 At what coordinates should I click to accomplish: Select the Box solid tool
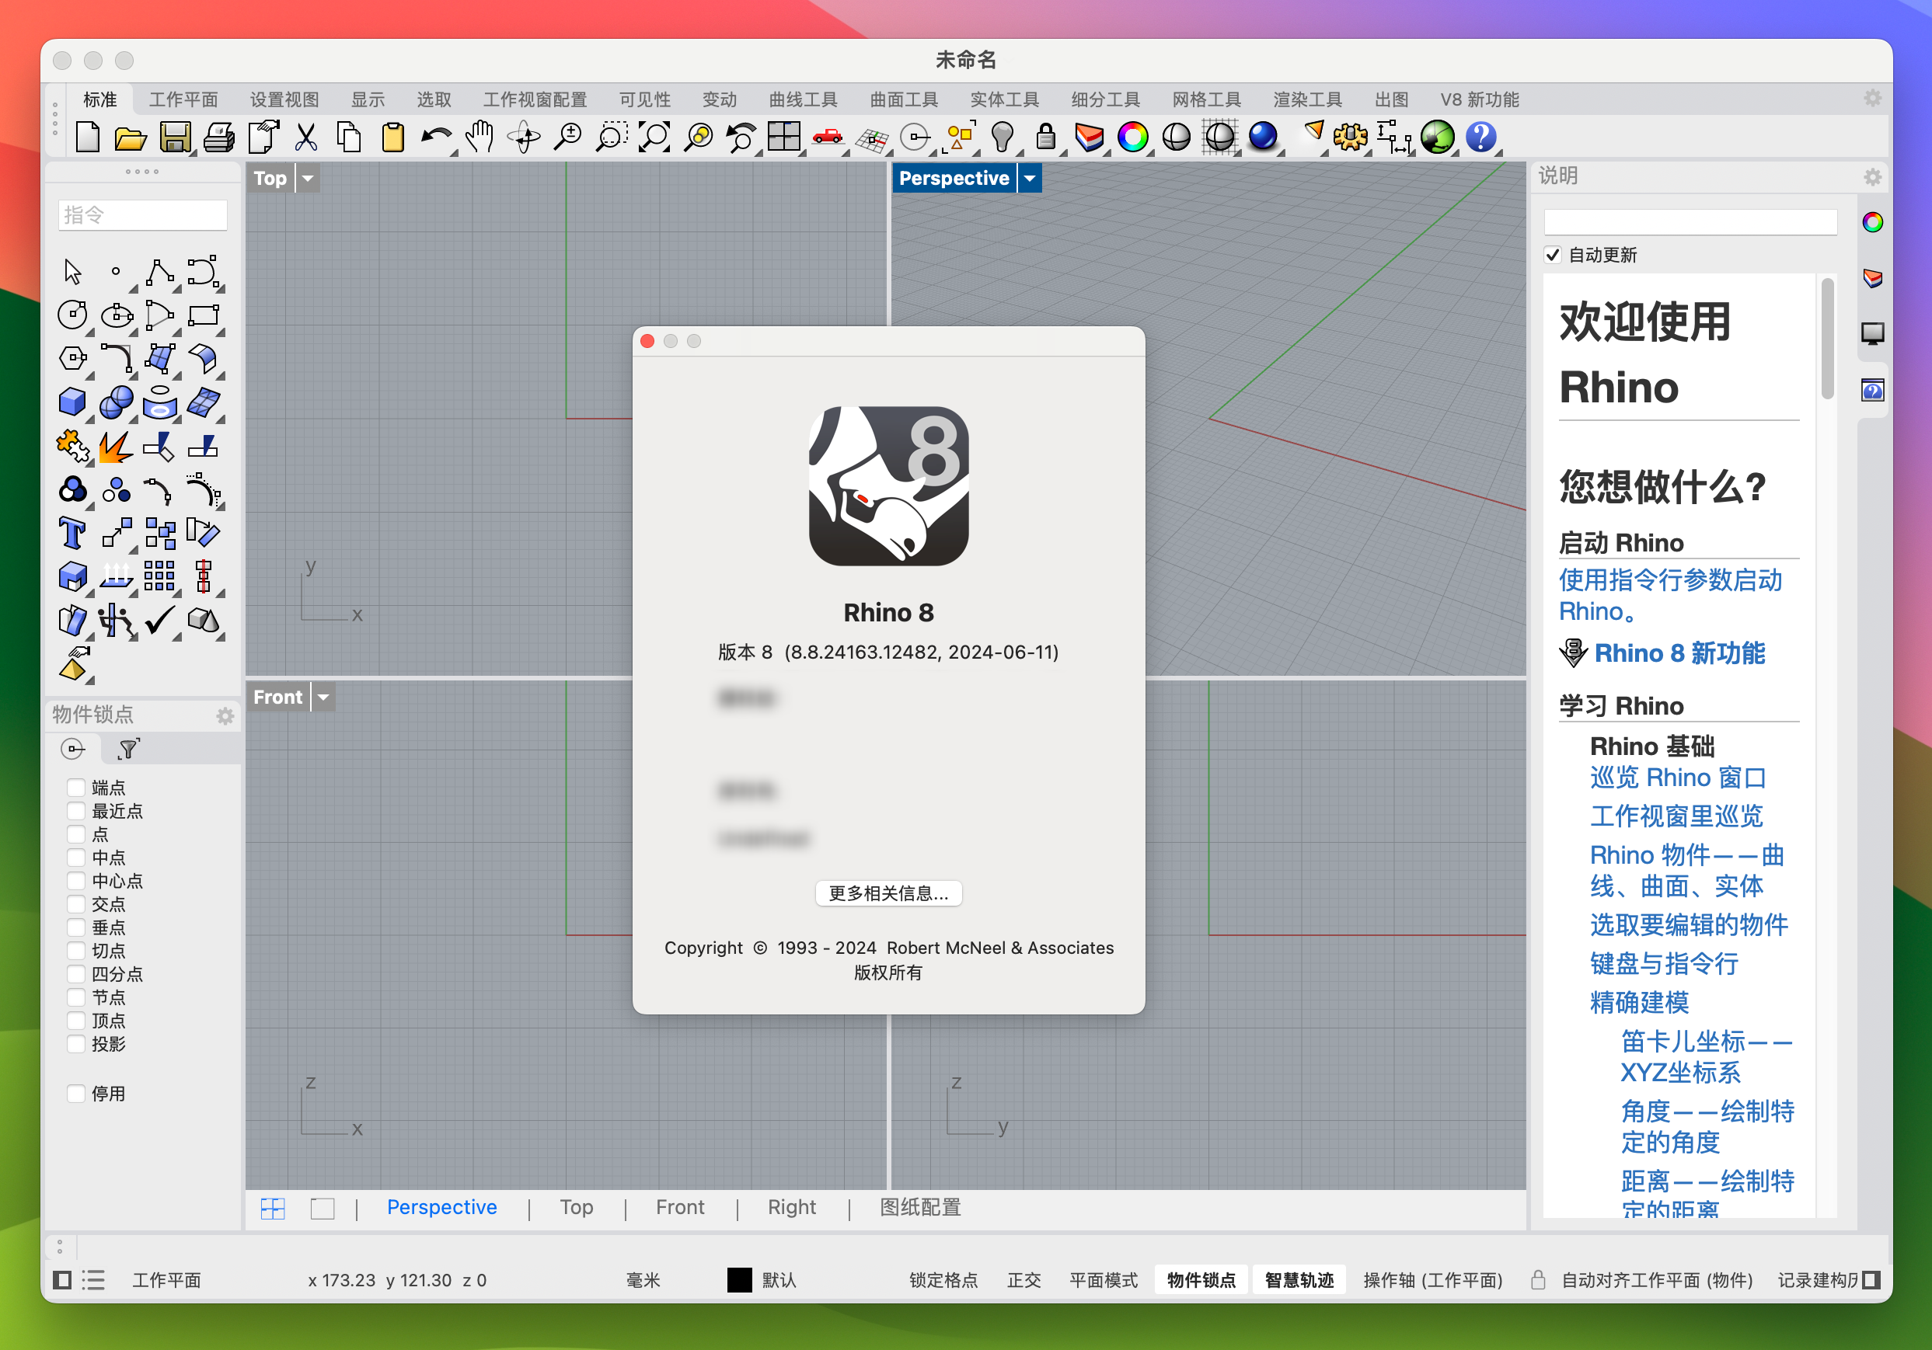pos(72,402)
